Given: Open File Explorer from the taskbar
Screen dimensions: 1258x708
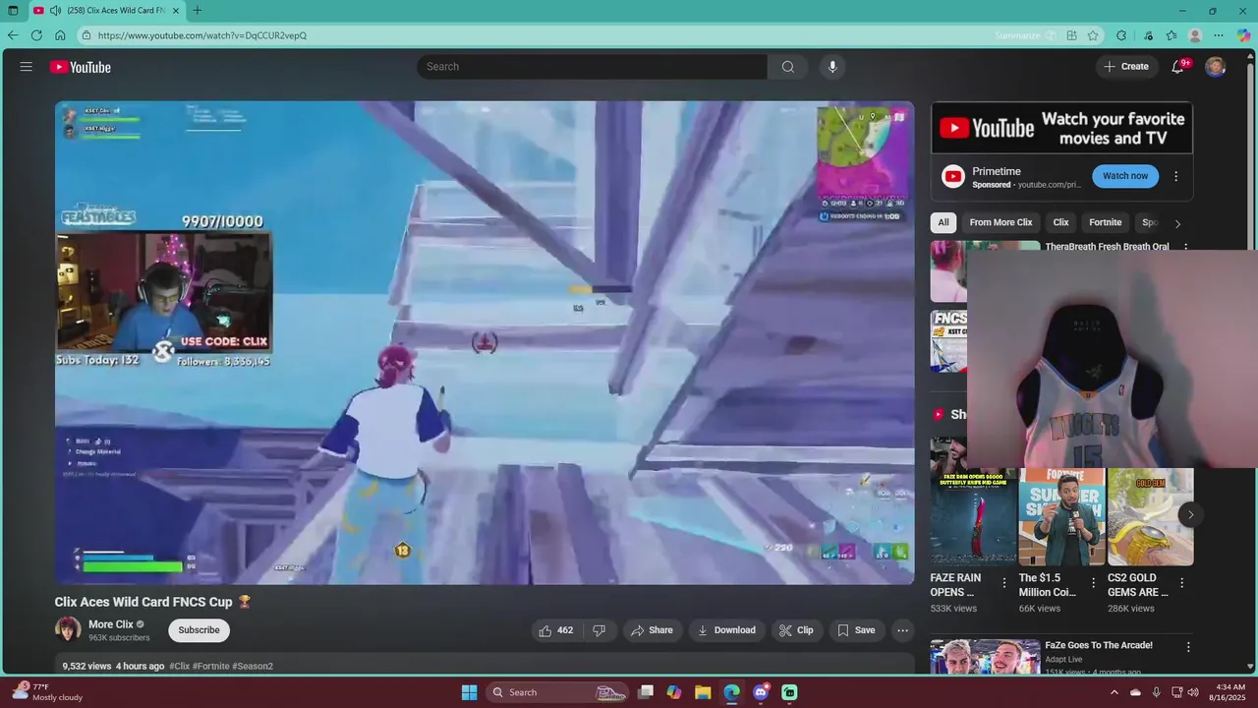Looking at the screenshot, I should point(703,692).
